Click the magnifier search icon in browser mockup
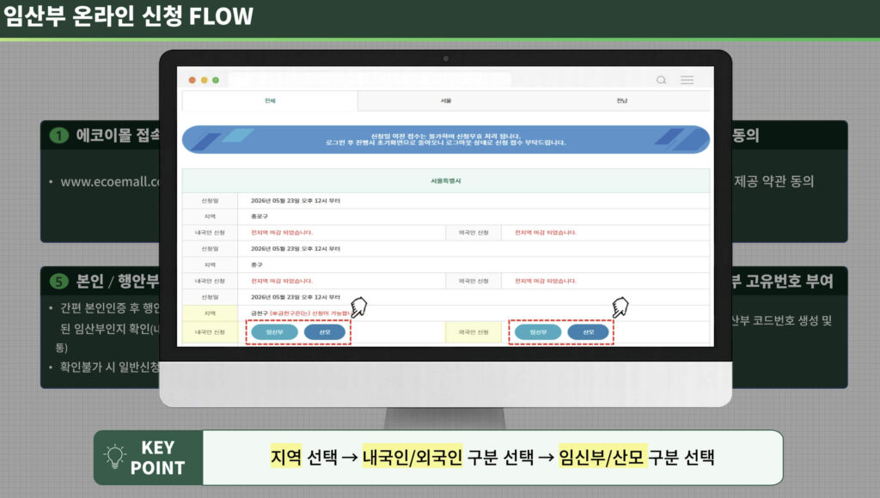Screen dimensions: 880x498 point(661,80)
